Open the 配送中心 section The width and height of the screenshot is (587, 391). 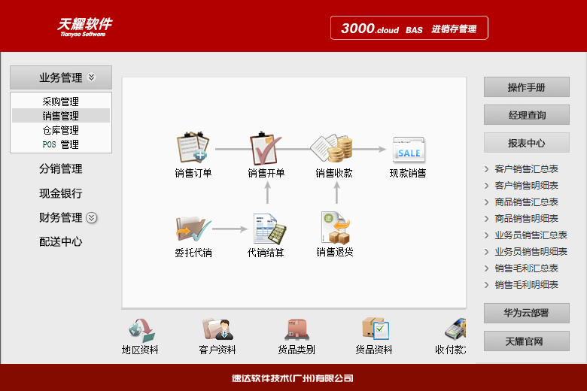[x=61, y=241]
